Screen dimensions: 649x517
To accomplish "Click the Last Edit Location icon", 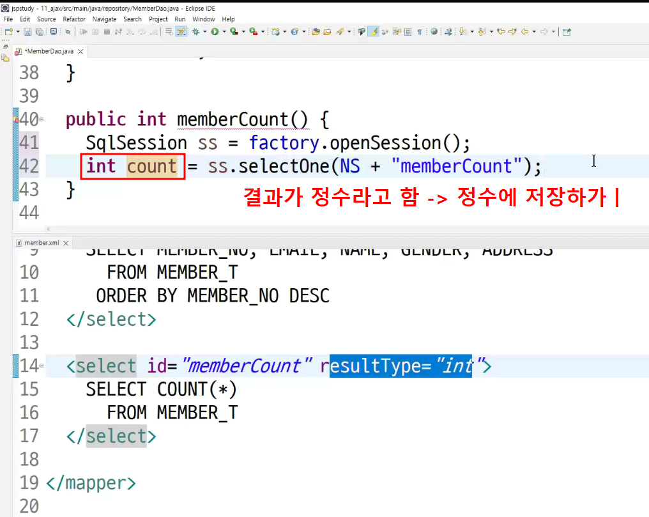I will pyautogui.click(x=501, y=31).
